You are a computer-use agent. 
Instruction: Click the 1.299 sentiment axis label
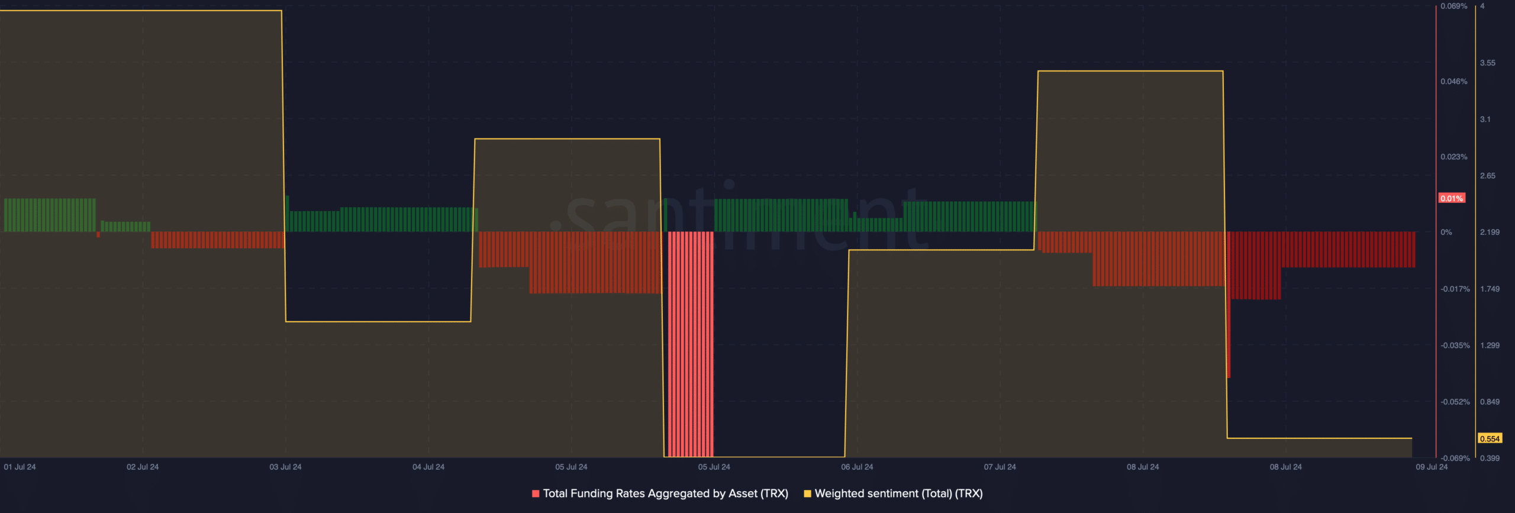pos(1490,345)
